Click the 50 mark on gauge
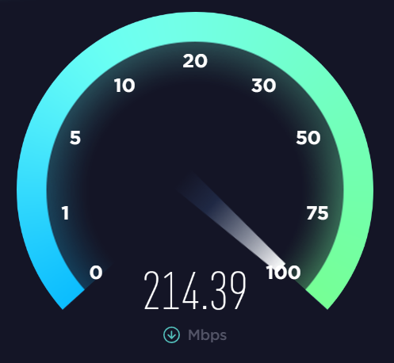The width and height of the screenshot is (394, 363). pyautogui.click(x=308, y=138)
